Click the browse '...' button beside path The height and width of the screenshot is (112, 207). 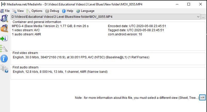pos(203,17)
